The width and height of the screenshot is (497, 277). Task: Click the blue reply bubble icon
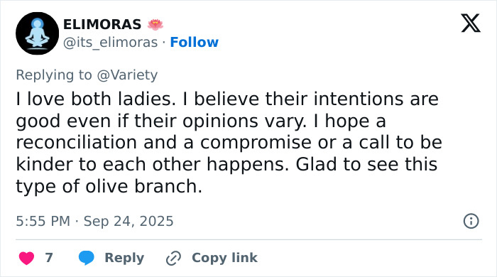[x=86, y=258]
